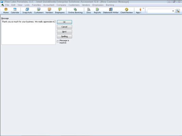Click the OK button
Image resolution: width=182 pixels, height=136 pixels.
[x=65, y=22]
